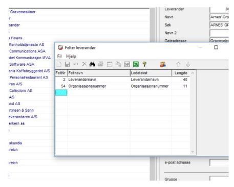234x187 pixels.
Task: Select Finans row in supplier list
Action: (x=15, y=38)
